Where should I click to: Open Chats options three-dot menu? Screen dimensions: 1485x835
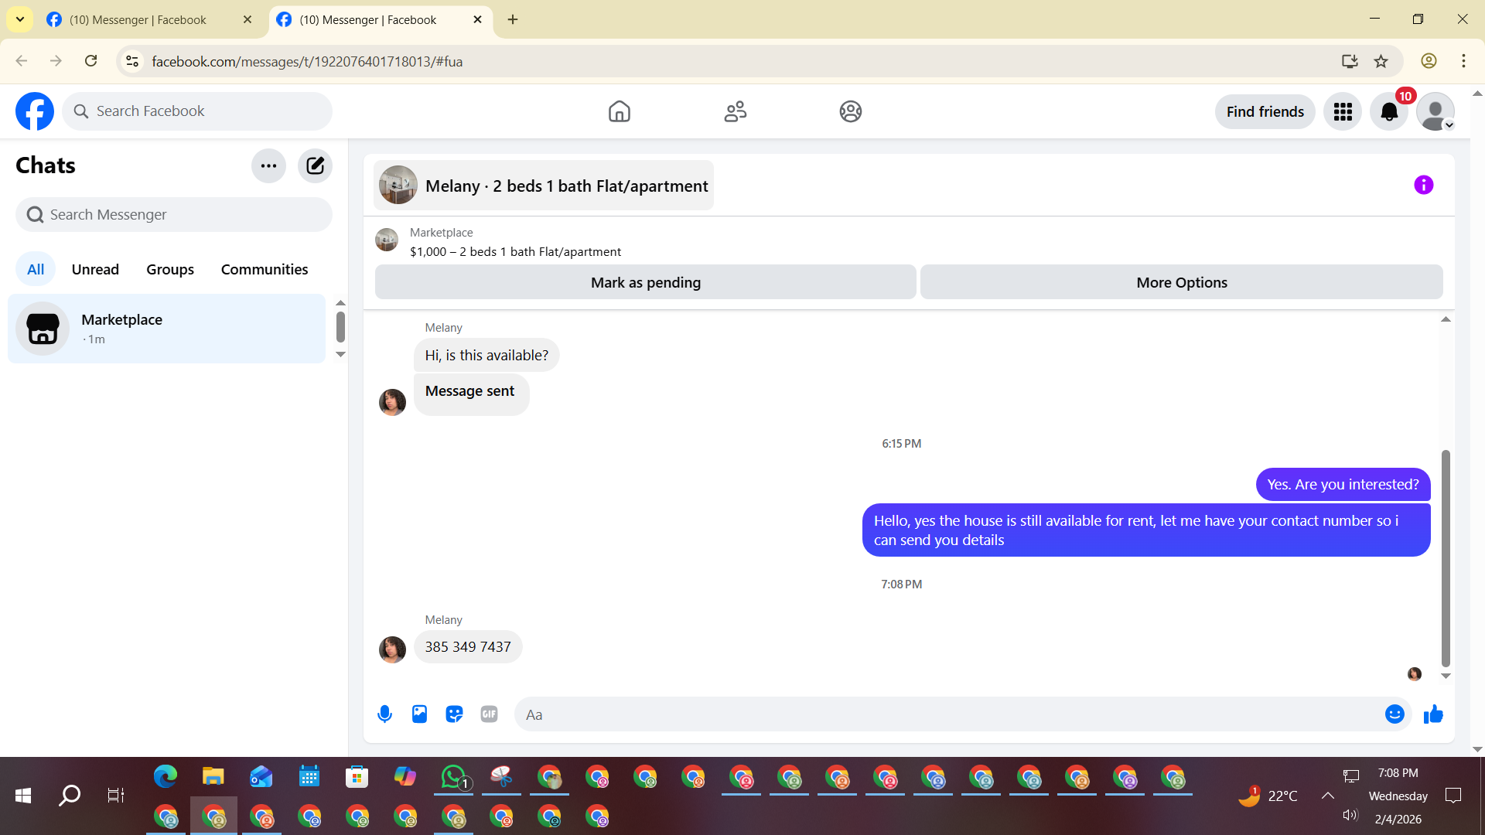(x=268, y=165)
